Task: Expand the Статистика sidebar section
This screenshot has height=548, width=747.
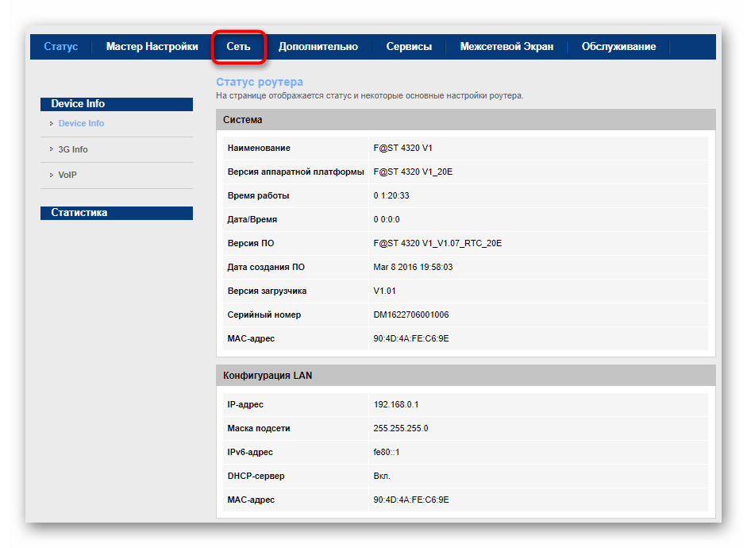Action: coord(117,213)
